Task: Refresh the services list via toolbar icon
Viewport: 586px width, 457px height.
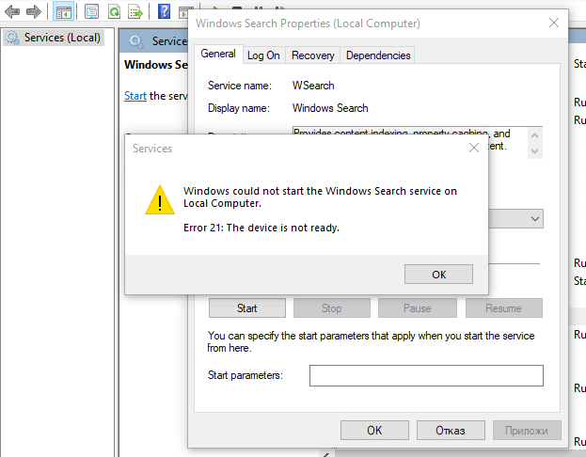Action: click(114, 11)
